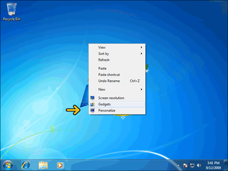Open Personalize from the context menu

pos(117,110)
